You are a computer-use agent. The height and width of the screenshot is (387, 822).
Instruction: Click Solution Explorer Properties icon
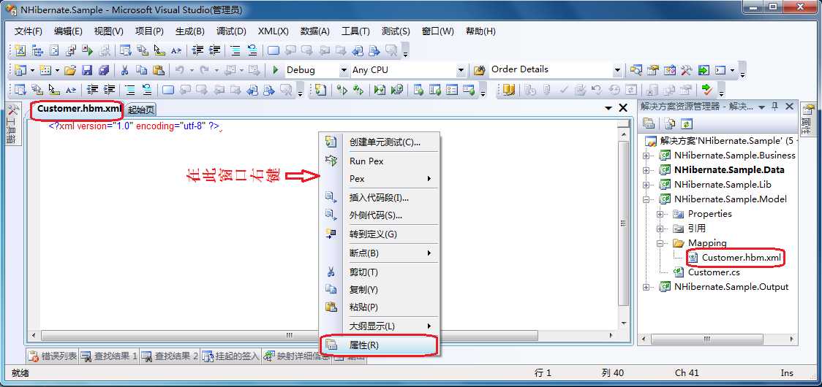tap(649, 123)
